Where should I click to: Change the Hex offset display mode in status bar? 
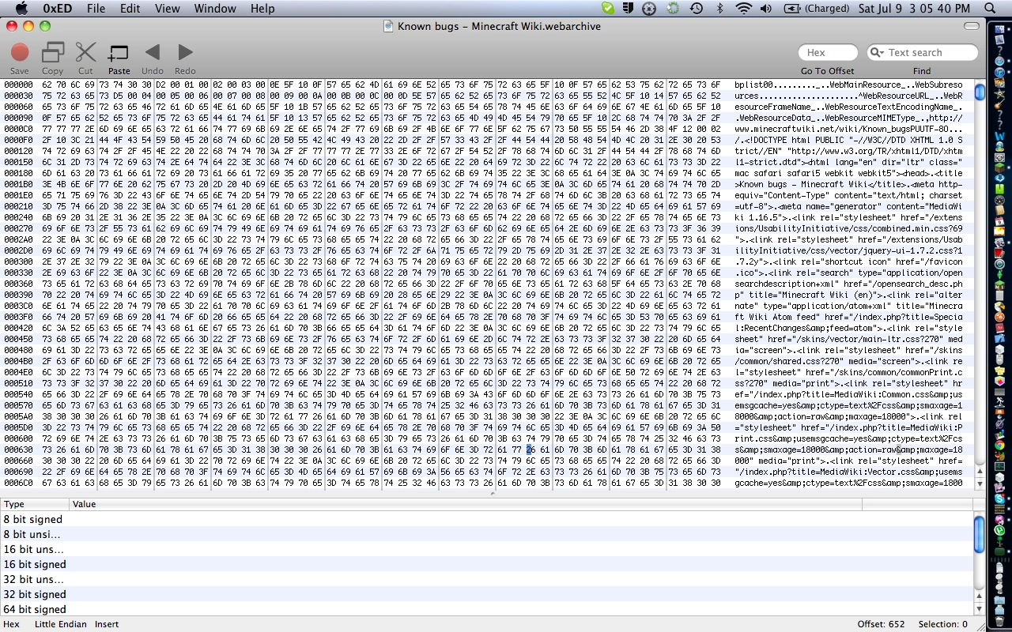12,624
